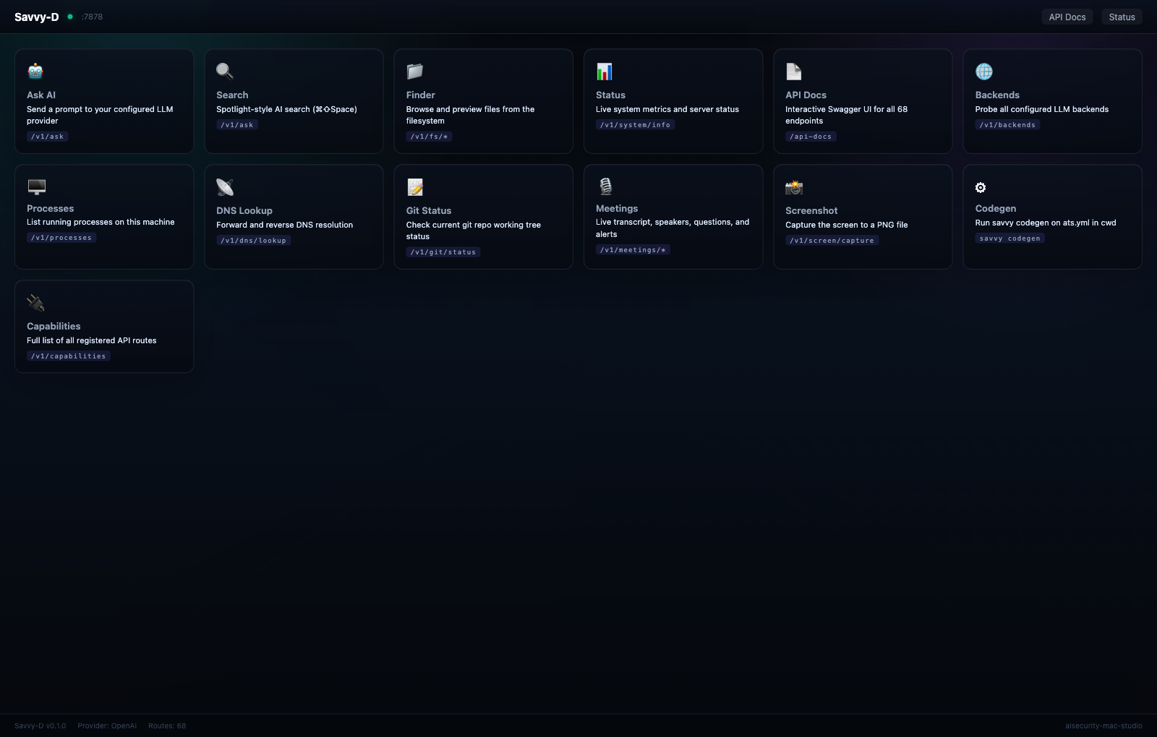1157x737 pixels.
Task: Click the Finder folder icon
Action: [x=414, y=71]
